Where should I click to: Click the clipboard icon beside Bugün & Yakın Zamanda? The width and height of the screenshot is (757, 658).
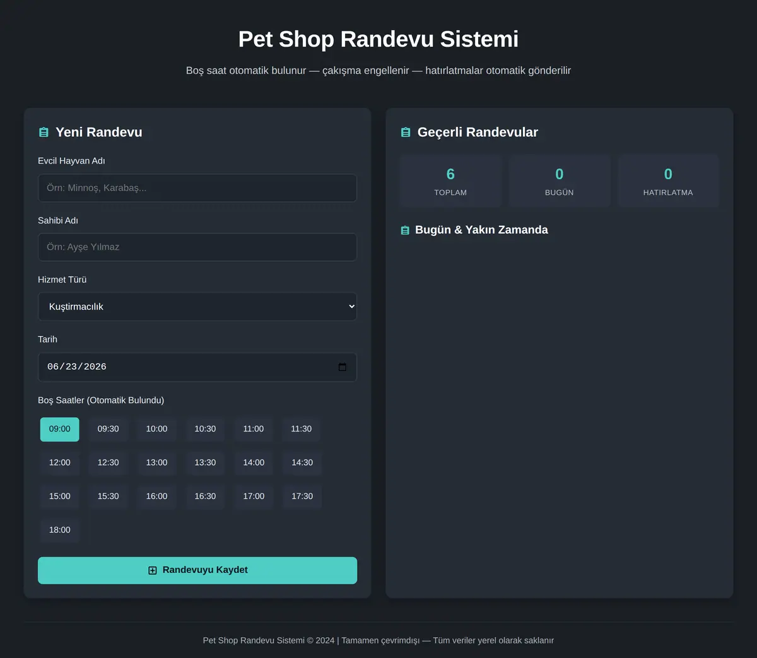coord(405,230)
